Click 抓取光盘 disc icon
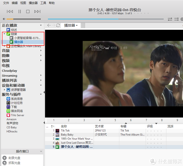 [x=5, y=163]
